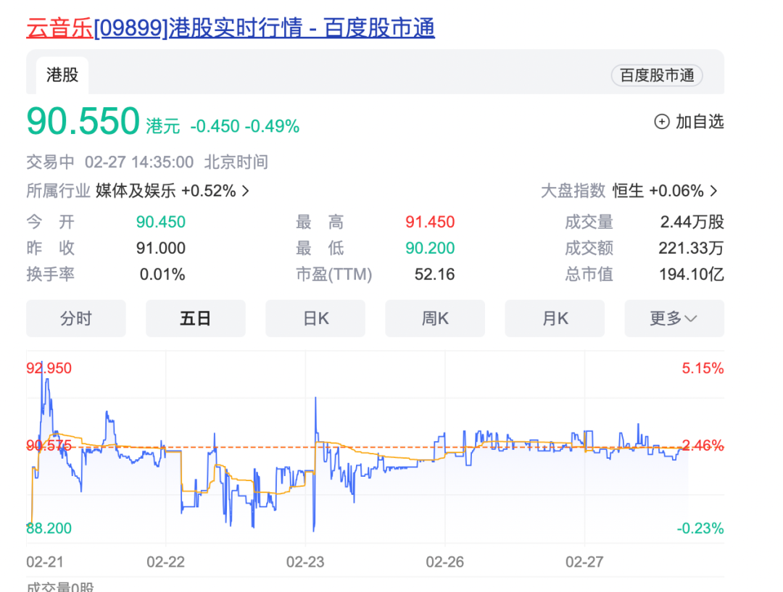Select the 港股 tab
The width and height of the screenshot is (783, 592).
tap(62, 75)
